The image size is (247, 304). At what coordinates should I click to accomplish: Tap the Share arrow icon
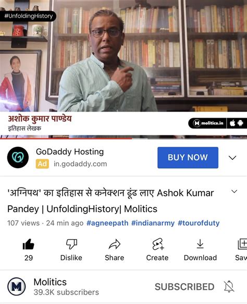[x=115, y=244]
